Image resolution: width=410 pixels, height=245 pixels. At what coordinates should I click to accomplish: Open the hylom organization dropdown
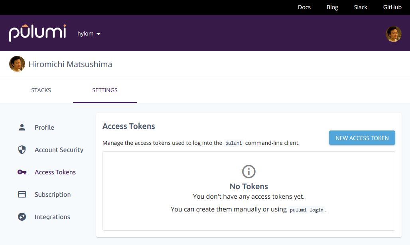[89, 34]
